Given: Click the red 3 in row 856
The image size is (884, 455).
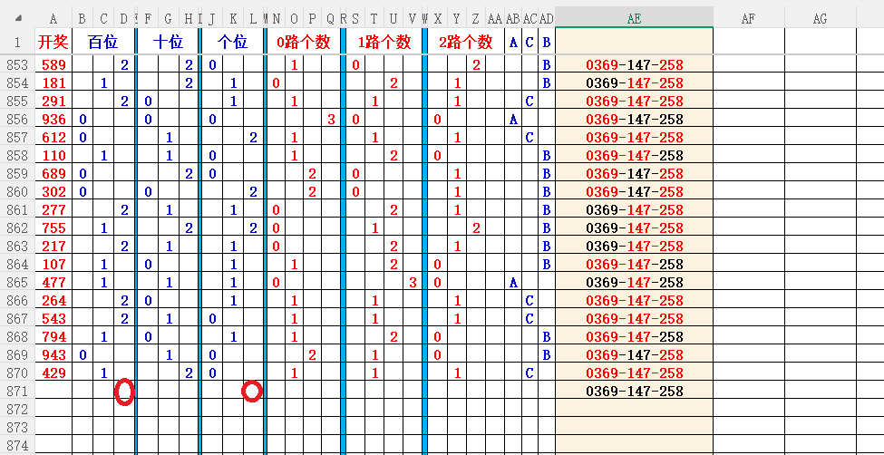Looking at the screenshot, I should tap(331, 120).
